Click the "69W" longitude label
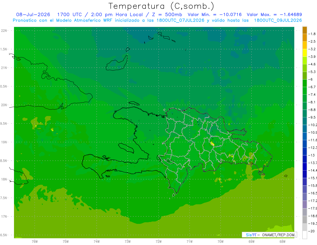This screenshot has height=245, width=317. pyautogui.click(x=251, y=241)
